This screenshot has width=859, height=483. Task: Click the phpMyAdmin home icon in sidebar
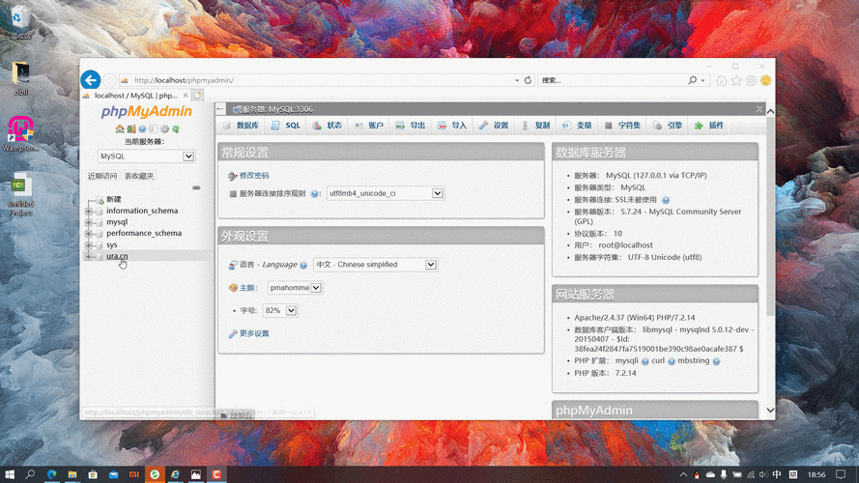120,128
